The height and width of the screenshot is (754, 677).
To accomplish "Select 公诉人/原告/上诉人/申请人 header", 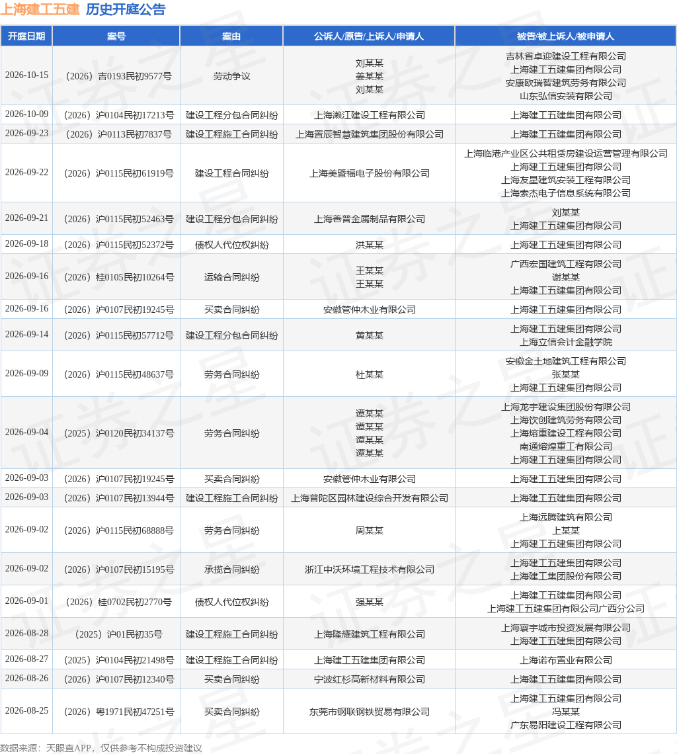I will point(369,36).
